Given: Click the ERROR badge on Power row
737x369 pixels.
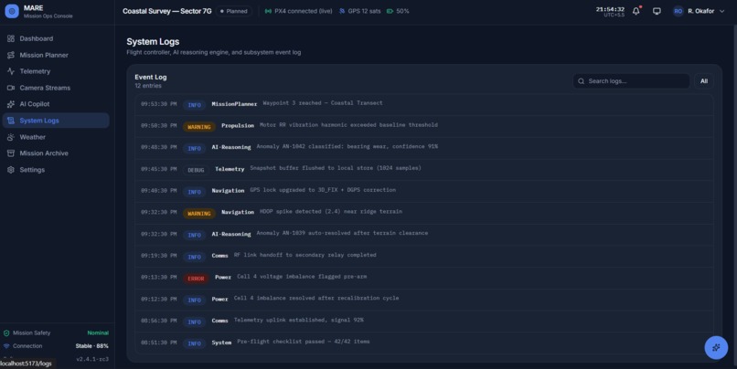Looking at the screenshot, I should coord(196,279).
